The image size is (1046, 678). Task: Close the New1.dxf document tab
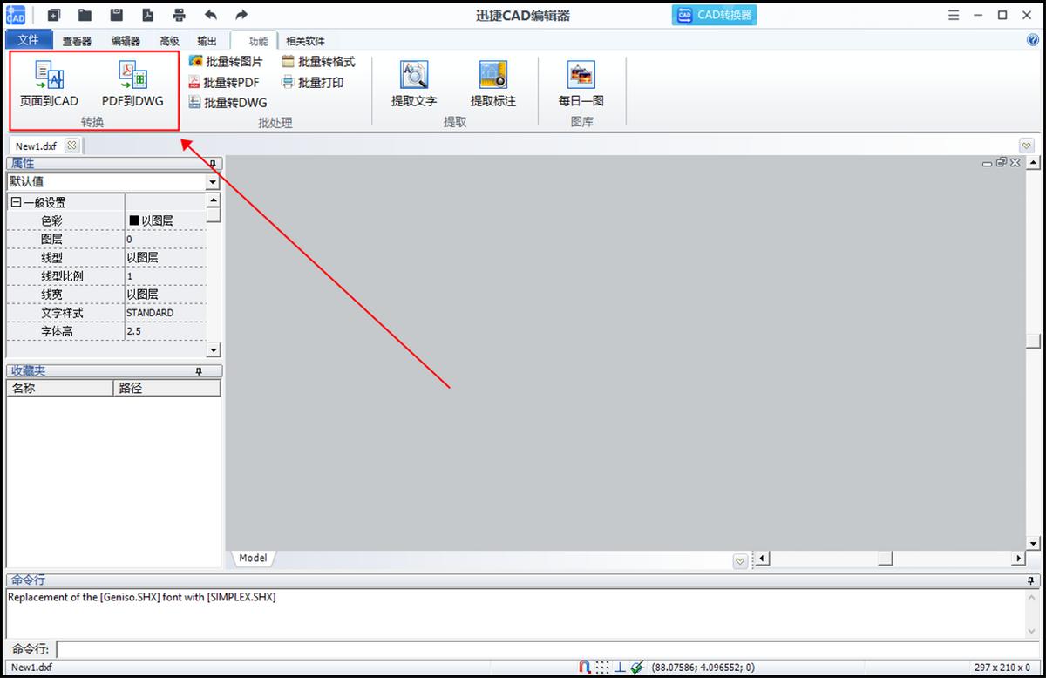[x=71, y=146]
